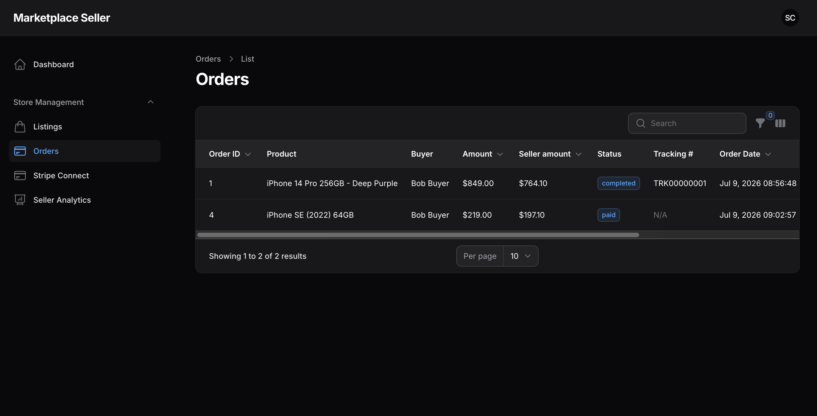Click the Orders credit card icon
This screenshot has height=416, width=817.
tap(20, 151)
